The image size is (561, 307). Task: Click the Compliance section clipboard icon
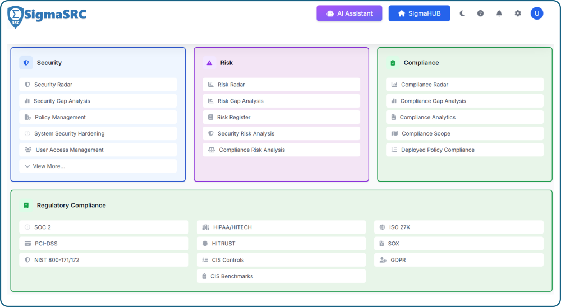click(x=393, y=63)
